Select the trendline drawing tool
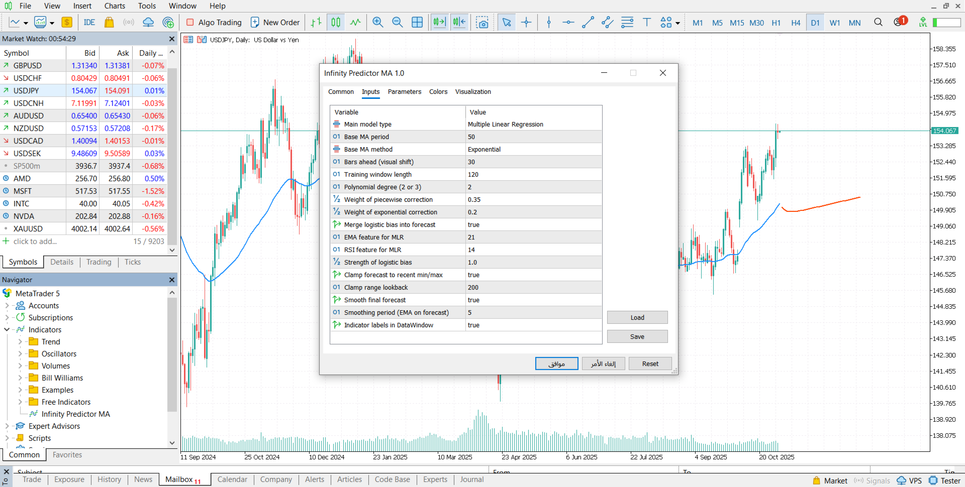 coord(588,23)
